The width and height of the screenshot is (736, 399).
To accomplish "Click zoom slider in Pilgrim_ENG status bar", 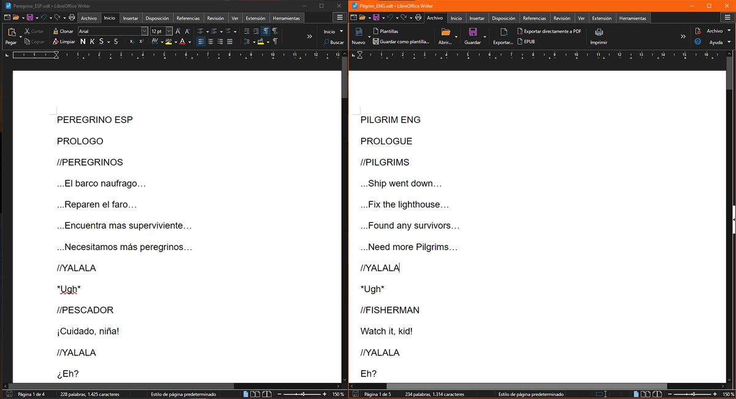I will click(692, 393).
